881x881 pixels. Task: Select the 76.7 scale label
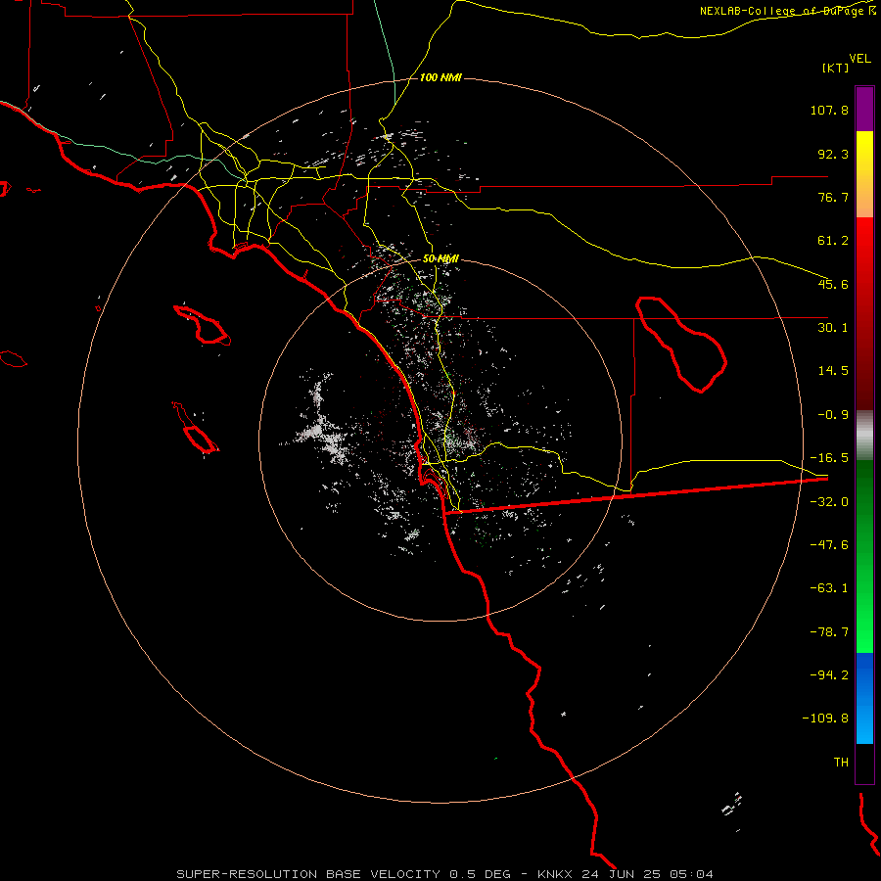coord(833,197)
